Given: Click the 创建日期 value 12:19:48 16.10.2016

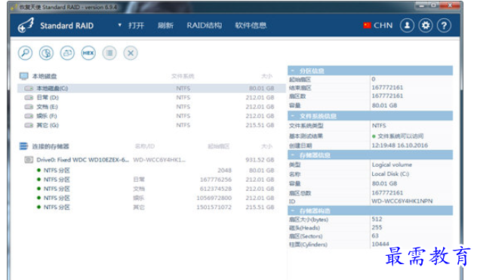Looking at the screenshot, I should tap(399, 146).
